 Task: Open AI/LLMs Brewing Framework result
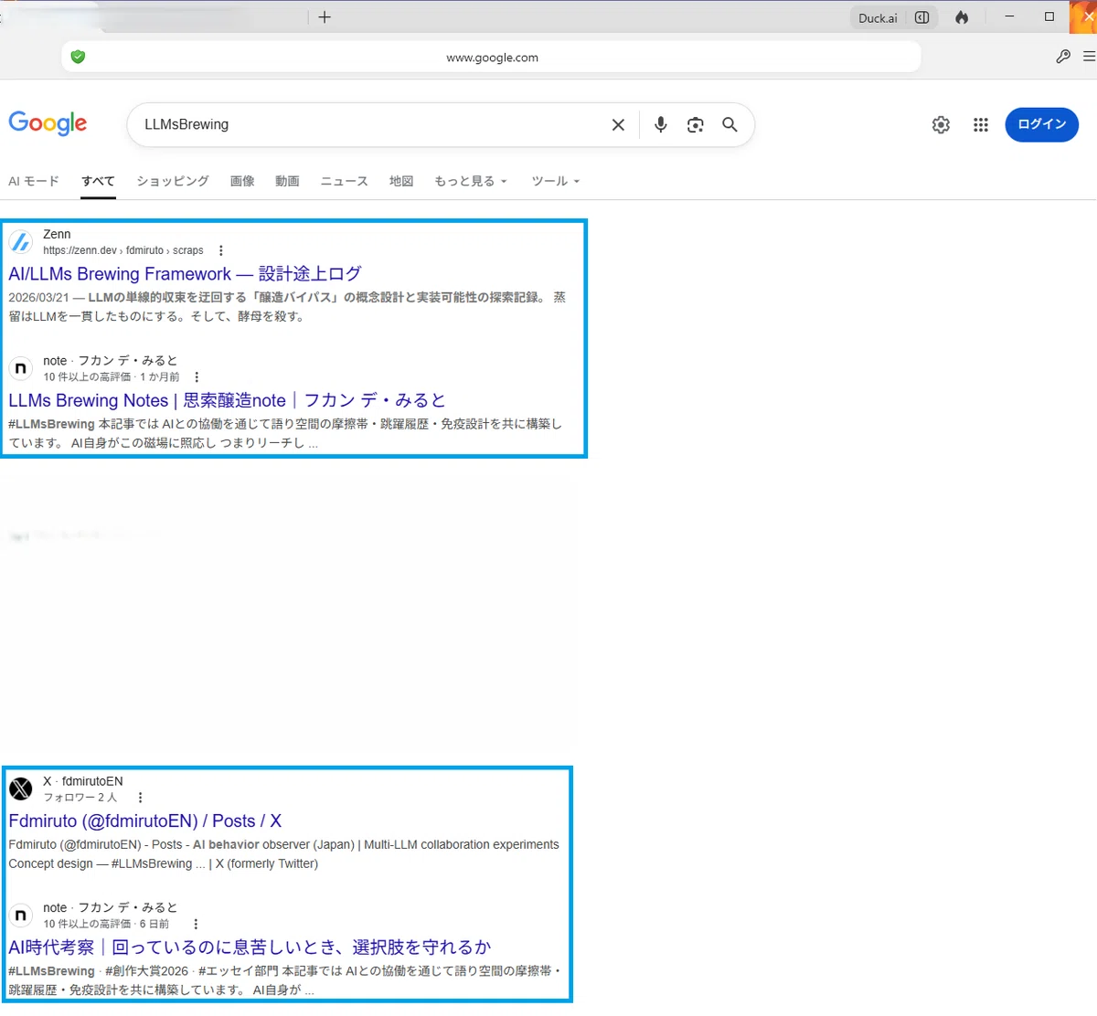click(x=185, y=273)
